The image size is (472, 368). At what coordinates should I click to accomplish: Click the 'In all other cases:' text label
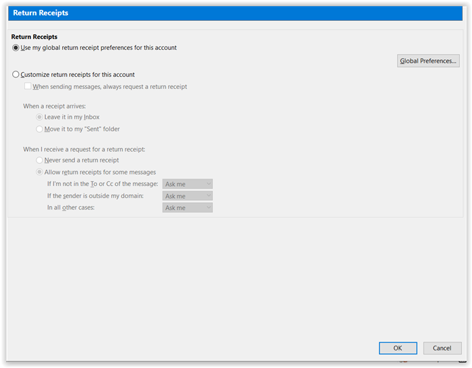click(x=71, y=208)
